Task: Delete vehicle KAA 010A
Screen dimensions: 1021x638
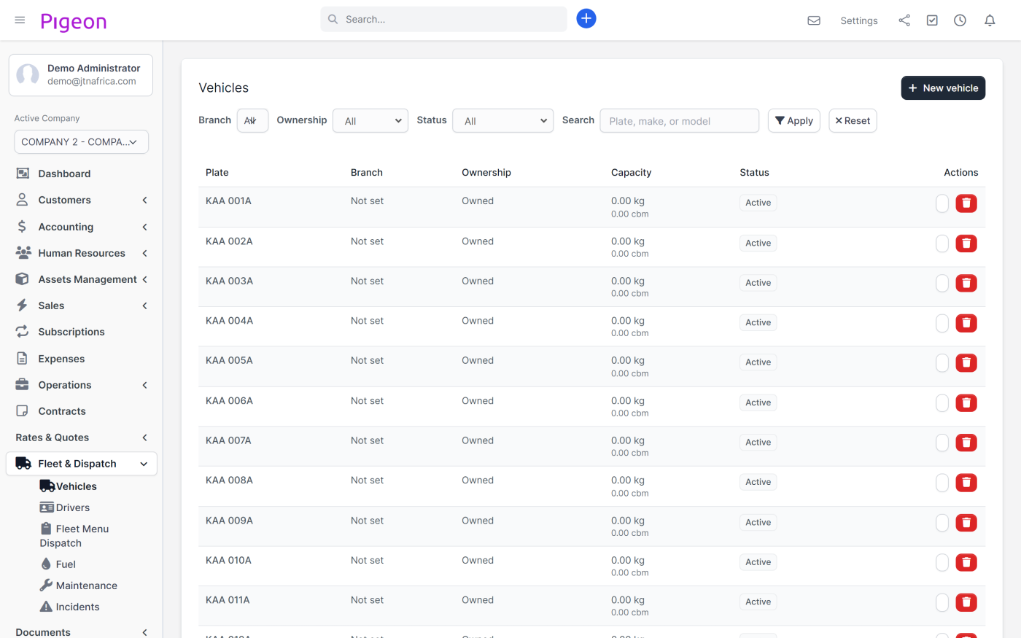Action: pyautogui.click(x=966, y=562)
